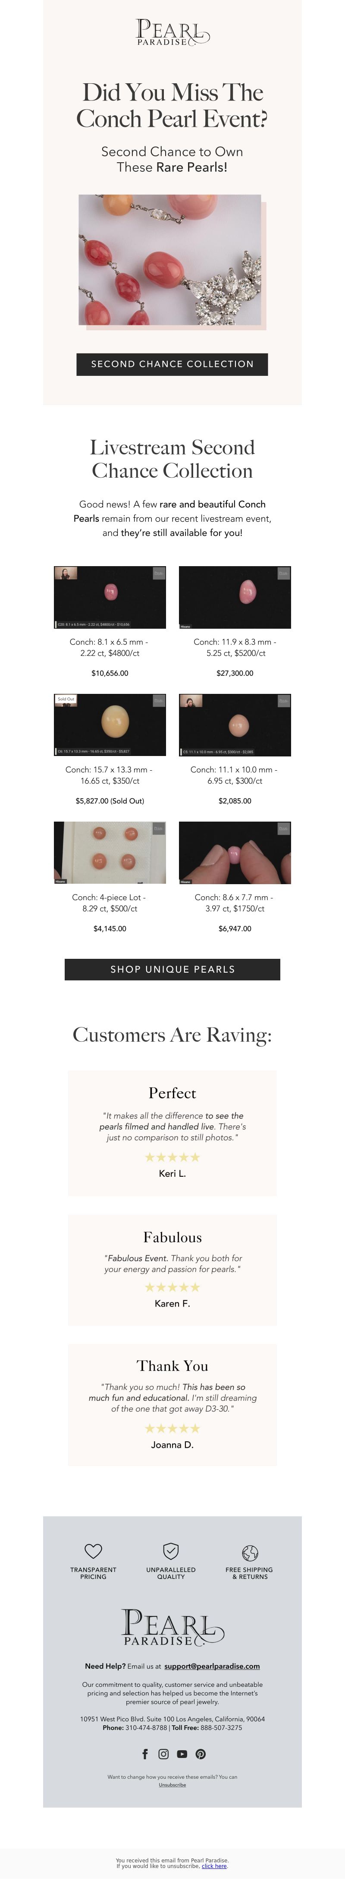The width and height of the screenshot is (345, 1887).
Task: Follow the 'click here' unsubscribe link
Action: pos(214,1866)
